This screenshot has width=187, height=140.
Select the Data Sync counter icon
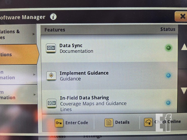pyautogui.click(x=51, y=48)
